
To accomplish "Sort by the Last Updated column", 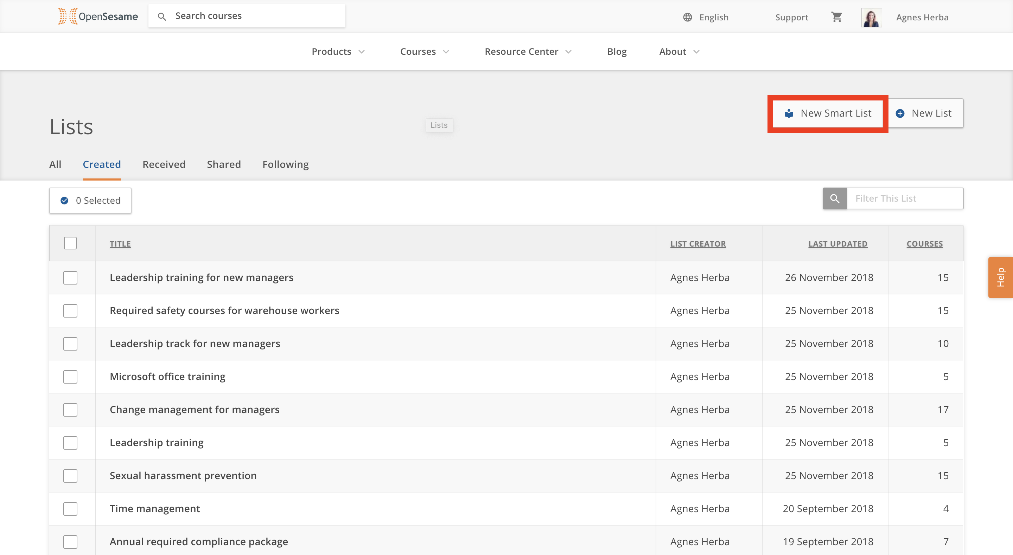I will point(837,243).
